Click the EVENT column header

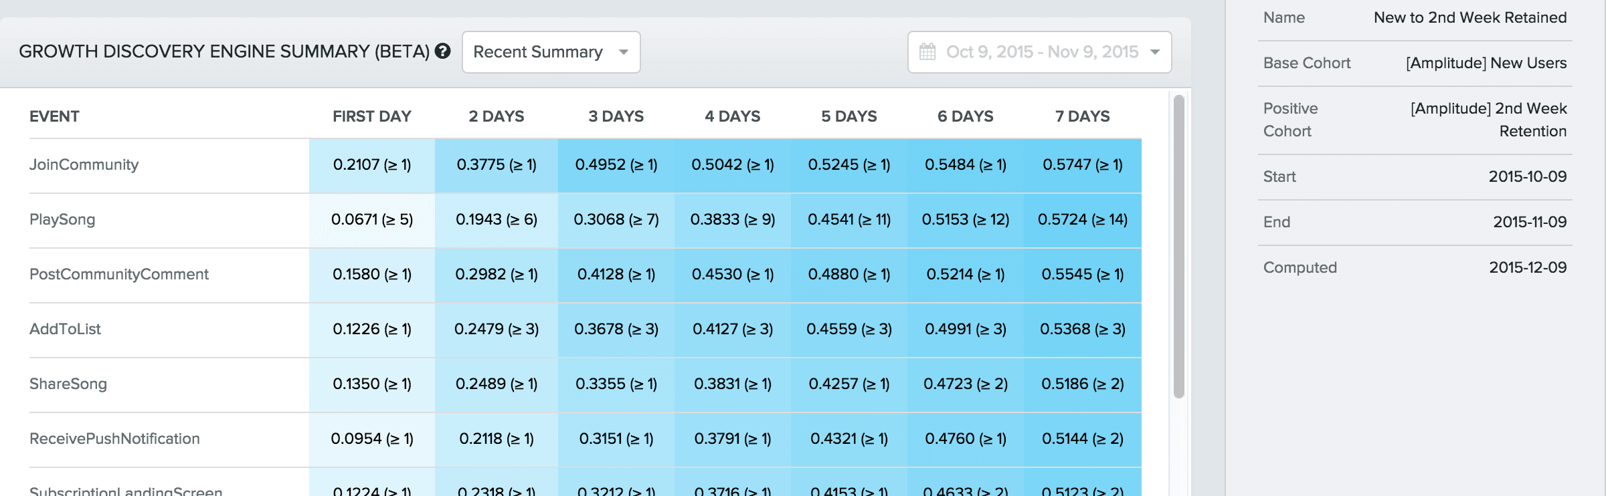(54, 116)
